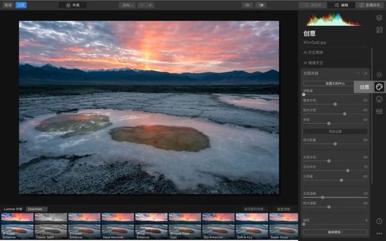Open the 32% zoom level dropdown
The width and height of the screenshot is (386, 241).
pos(127,5)
